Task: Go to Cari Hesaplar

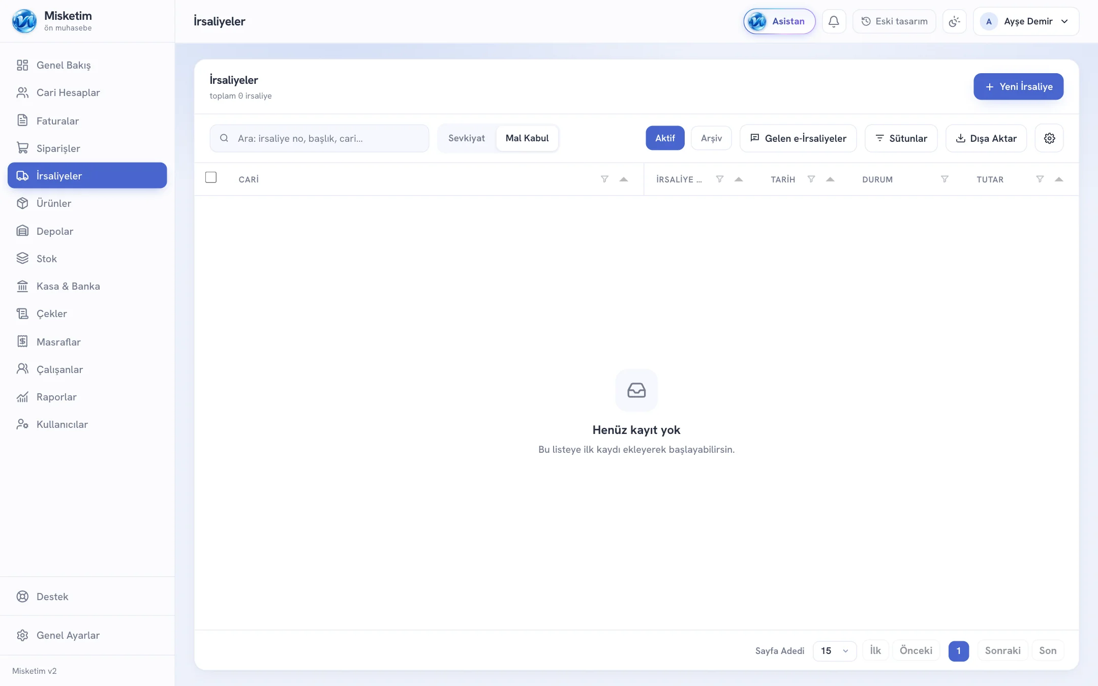Action: (x=87, y=92)
